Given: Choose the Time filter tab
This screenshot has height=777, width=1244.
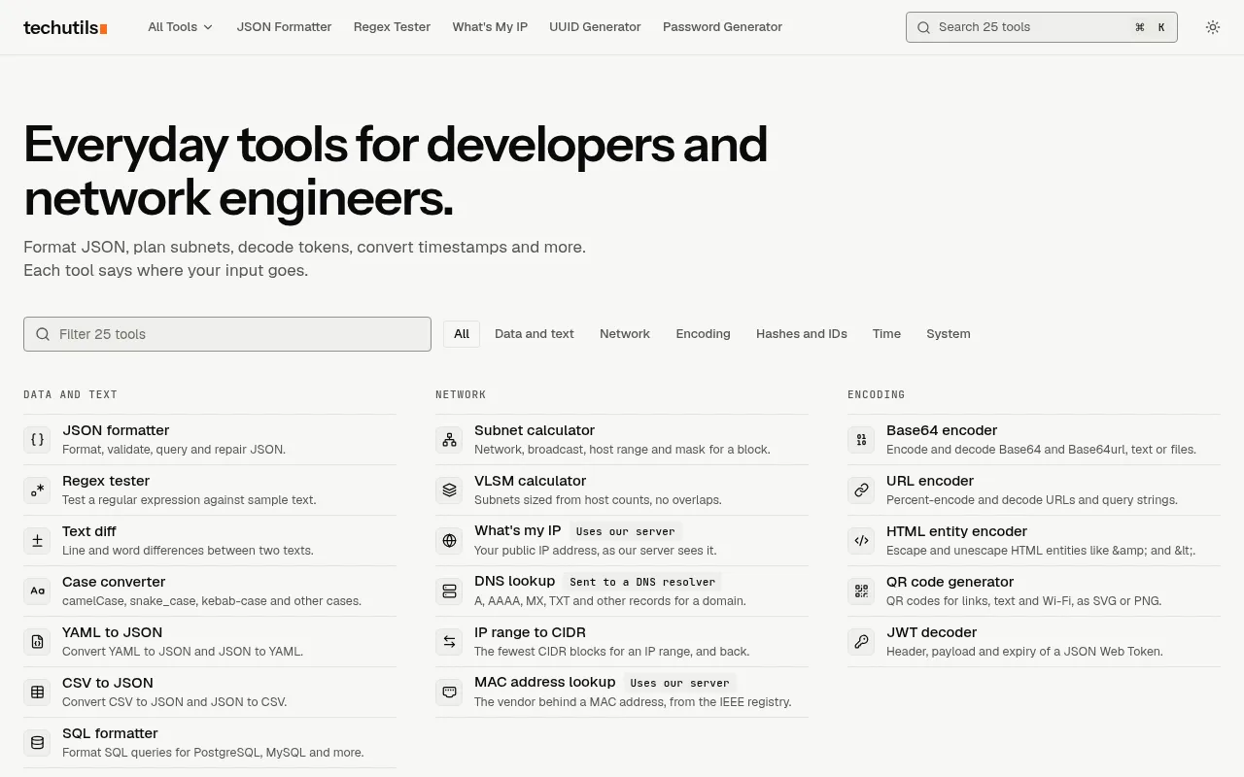Looking at the screenshot, I should pyautogui.click(x=886, y=334).
